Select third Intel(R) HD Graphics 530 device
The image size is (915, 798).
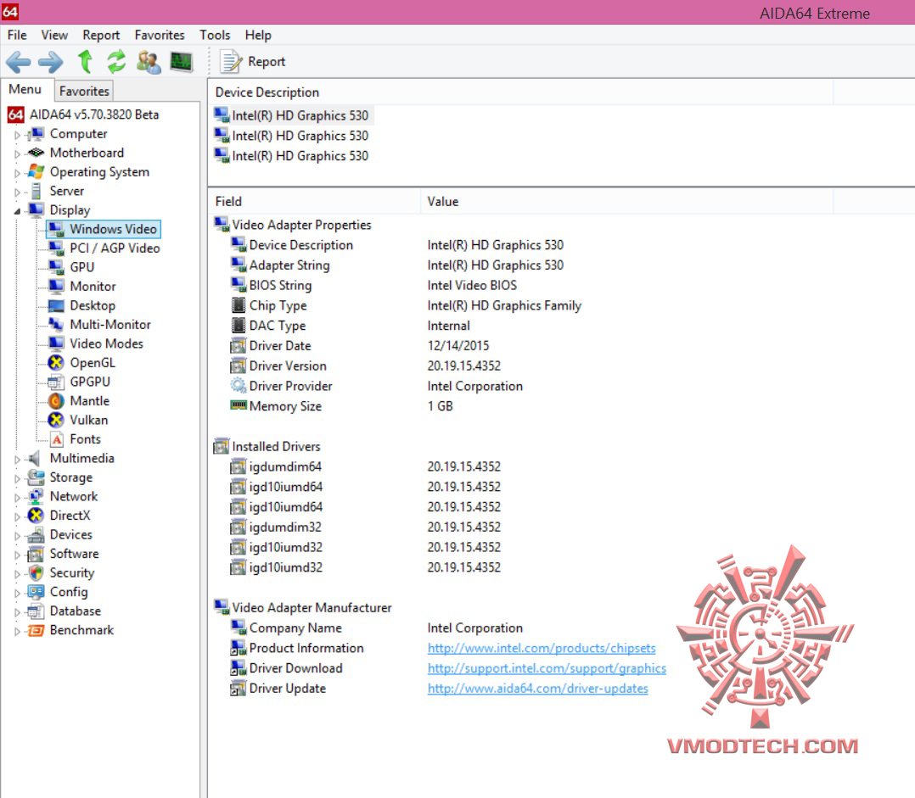pyautogui.click(x=291, y=156)
